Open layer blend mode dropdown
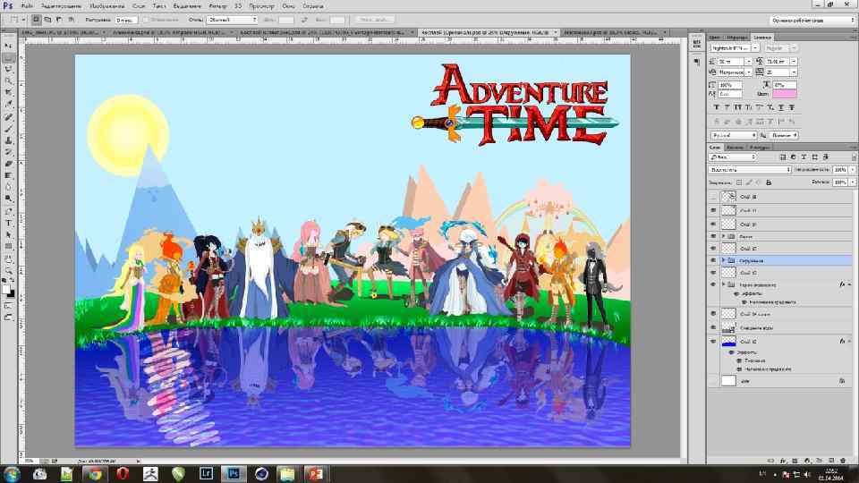This screenshot has height=483, width=859. click(x=750, y=170)
